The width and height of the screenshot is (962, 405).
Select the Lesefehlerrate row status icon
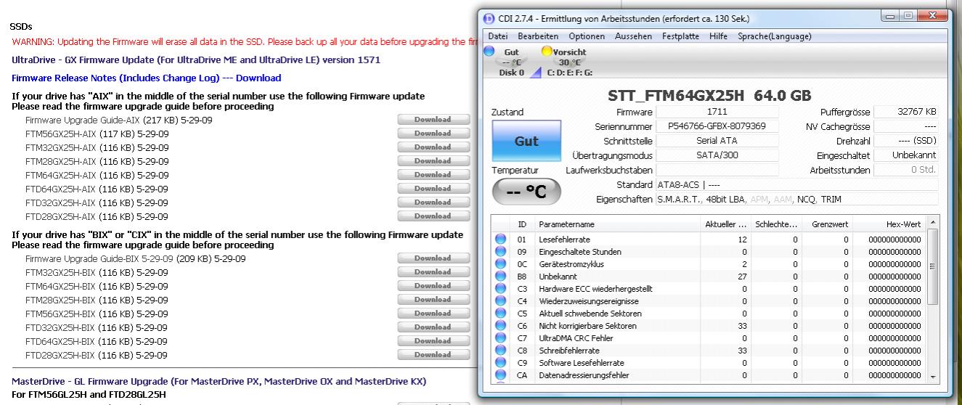point(500,239)
